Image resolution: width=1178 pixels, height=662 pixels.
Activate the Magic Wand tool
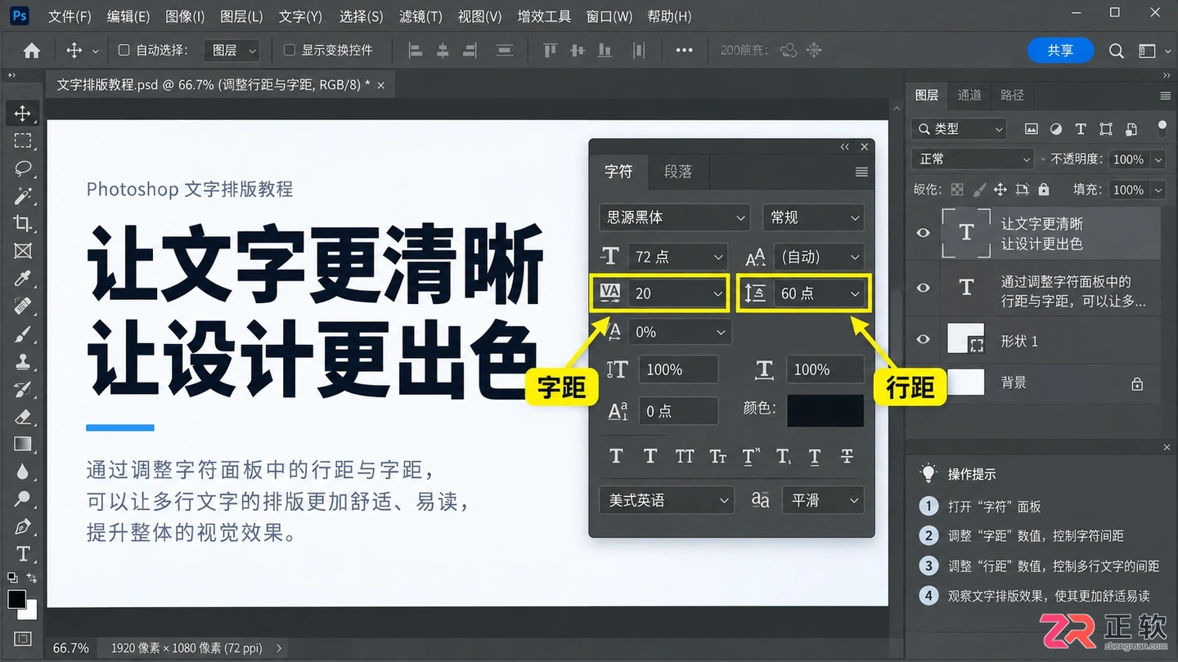point(23,196)
